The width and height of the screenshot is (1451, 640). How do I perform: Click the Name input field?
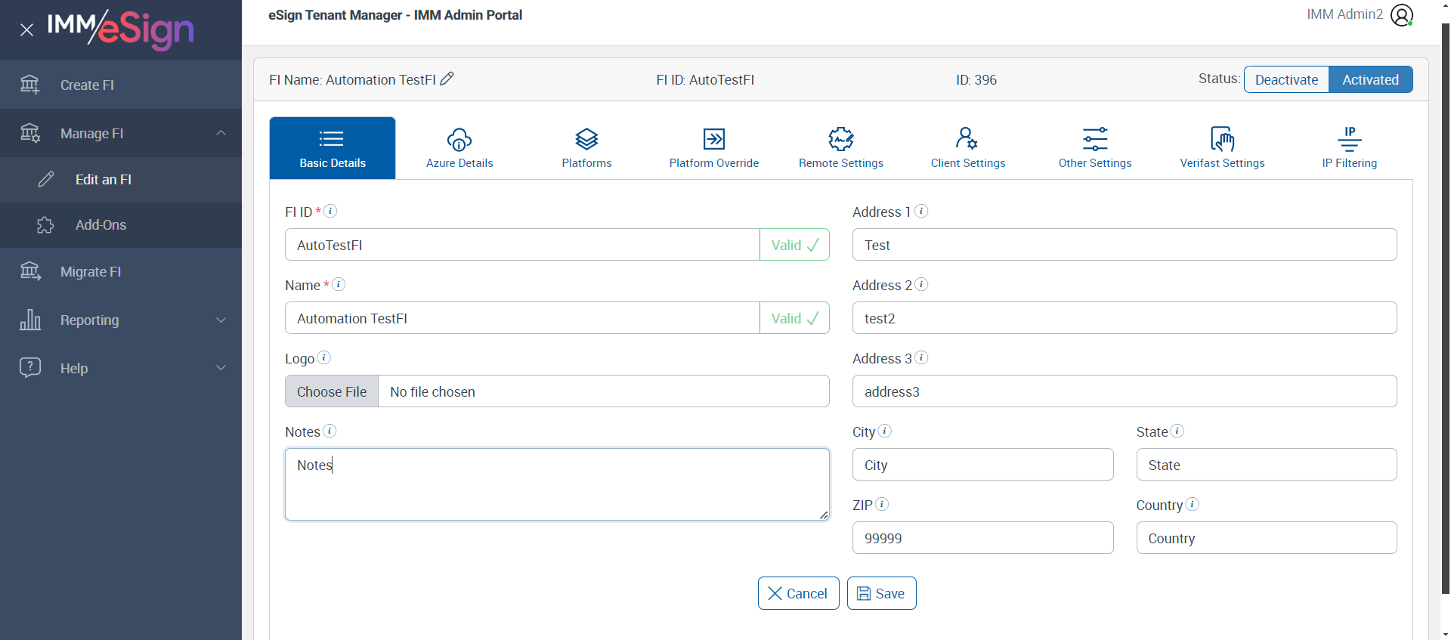tap(522, 318)
